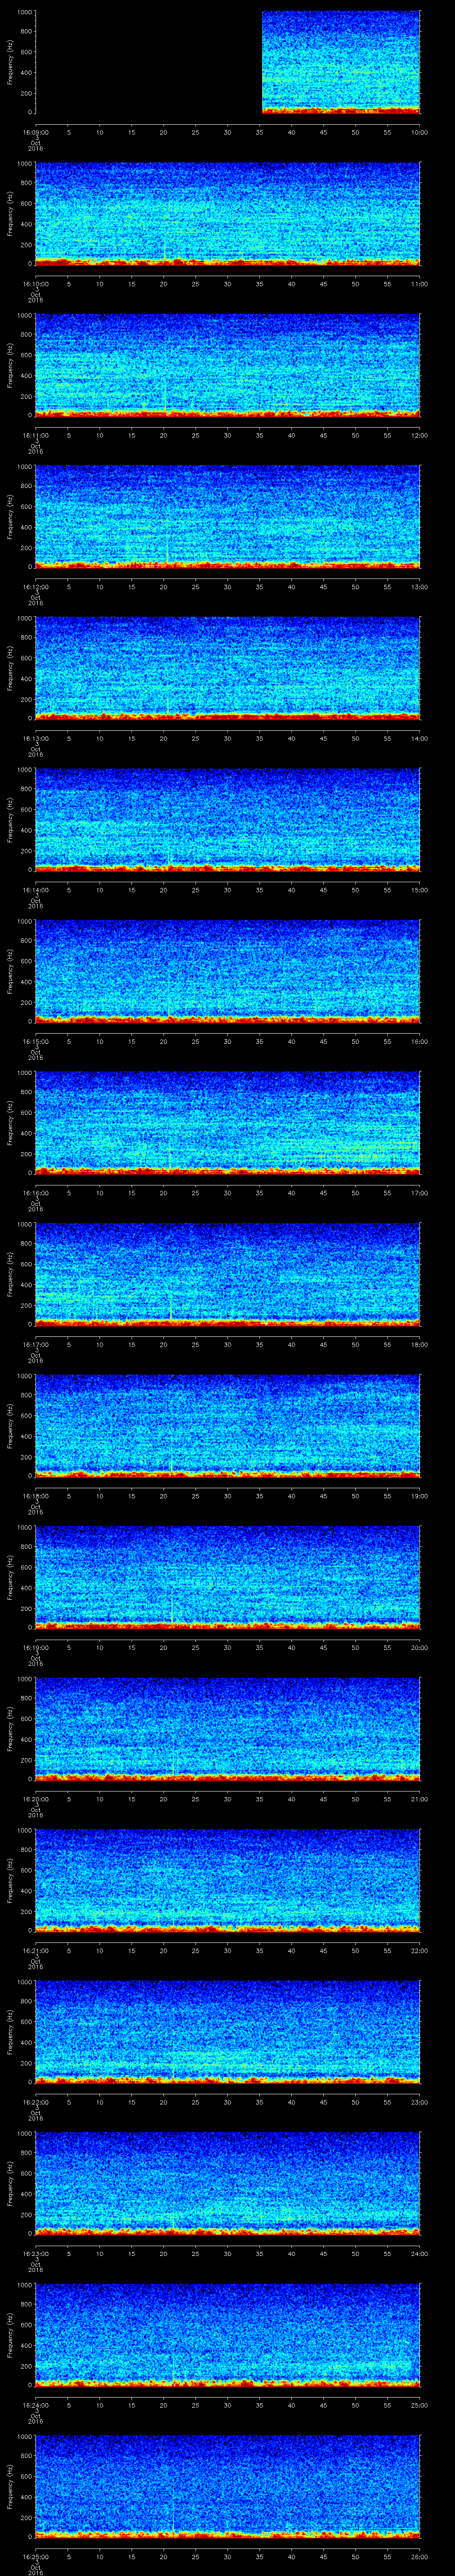Select the 12:00 end-of-axis label
Viewport: 455px width, 2576px height.
tap(419, 435)
